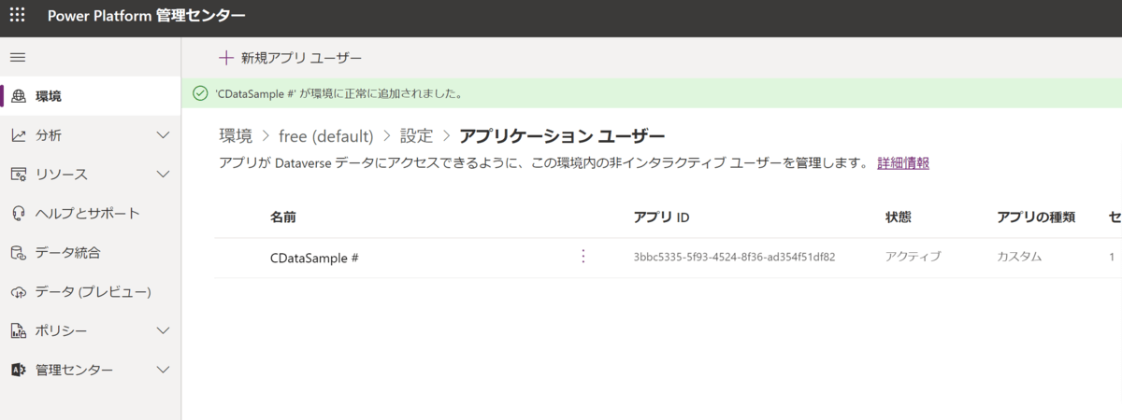Click the Power Platform 管理センター title
Screen dimensions: 1122x420
(x=147, y=16)
